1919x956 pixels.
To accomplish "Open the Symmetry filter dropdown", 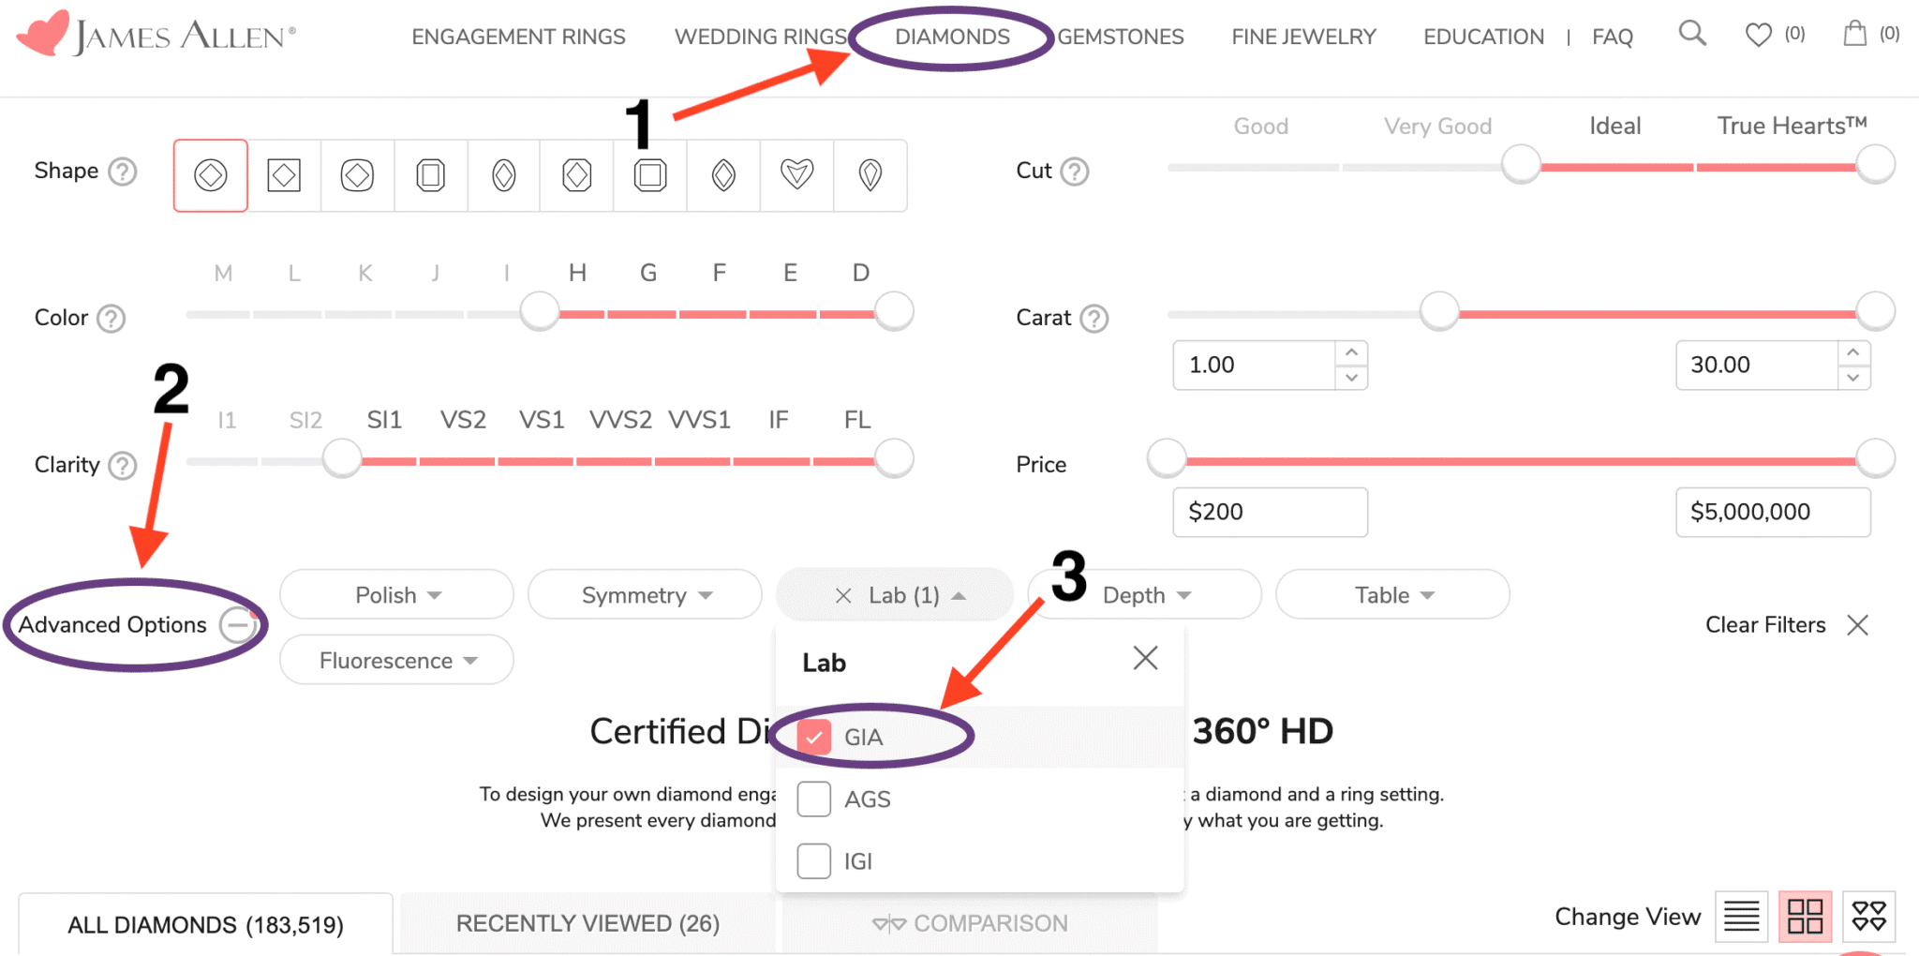I will (x=645, y=595).
